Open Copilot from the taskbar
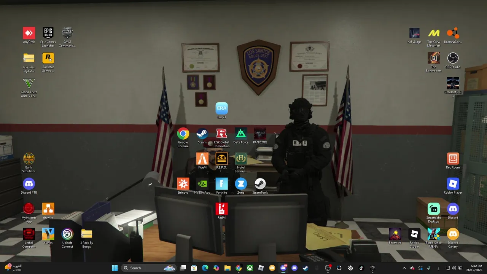The image size is (487, 274). pyautogui.click(x=216, y=268)
